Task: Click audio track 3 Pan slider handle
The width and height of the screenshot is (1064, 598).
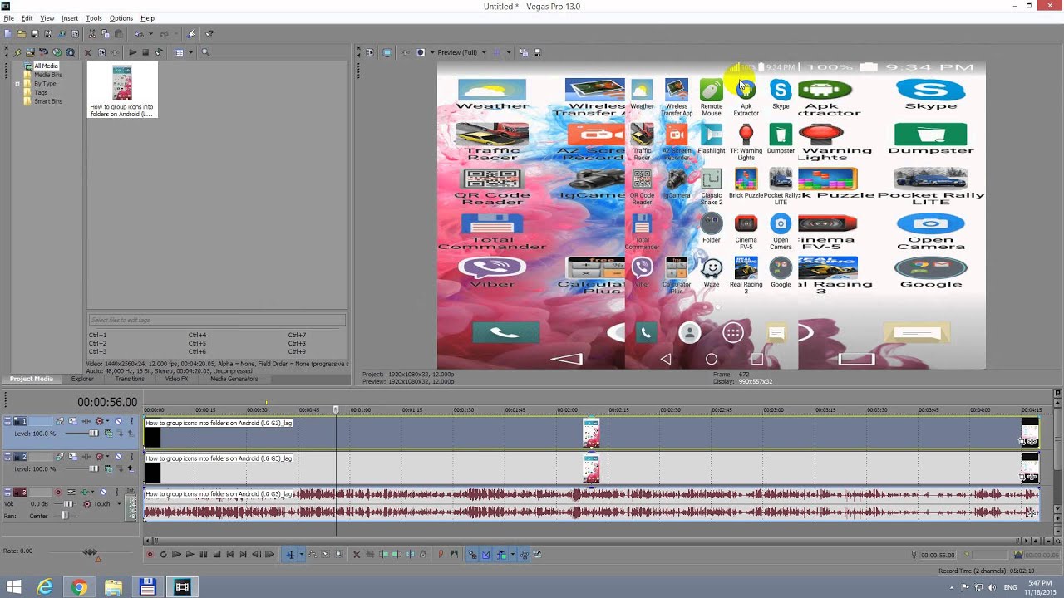Action: point(65,516)
